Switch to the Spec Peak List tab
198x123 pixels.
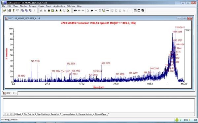tap(43, 114)
